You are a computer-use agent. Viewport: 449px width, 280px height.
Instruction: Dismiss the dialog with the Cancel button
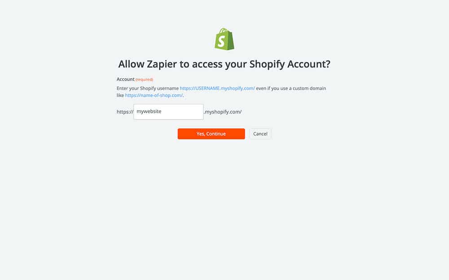click(x=260, y=134)
